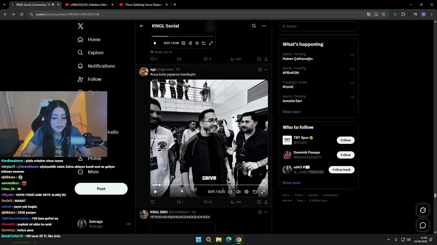Ask Grok about ege's post
The height and width of the screenshot is (245, 437).
point(260,69)
